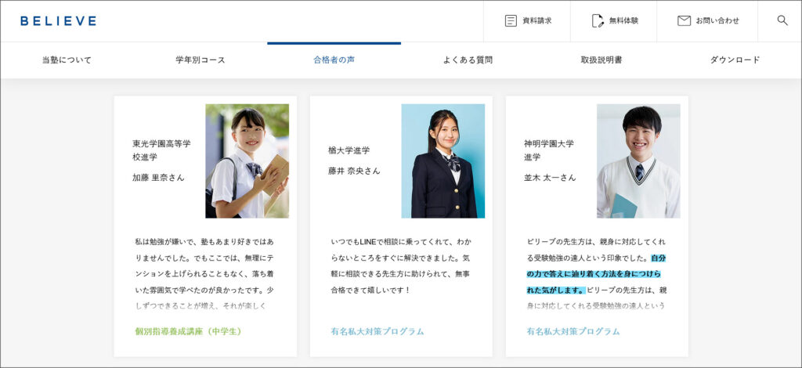
Task: Select the 合格者の声 tab
Action: click(x=334, y=60)
